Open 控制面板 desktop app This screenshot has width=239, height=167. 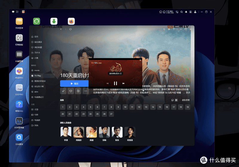click(19, 38)
